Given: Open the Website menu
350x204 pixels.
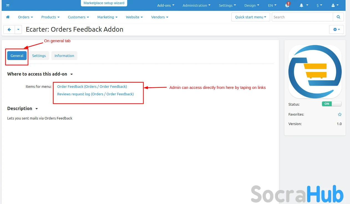Looking at the screenshot, I should click(134, 17).
